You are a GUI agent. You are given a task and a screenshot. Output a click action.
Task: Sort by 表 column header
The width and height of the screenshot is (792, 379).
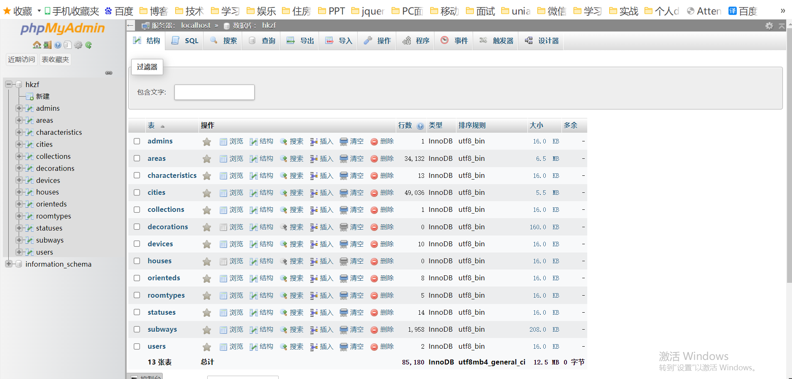[x=151, y=125]
